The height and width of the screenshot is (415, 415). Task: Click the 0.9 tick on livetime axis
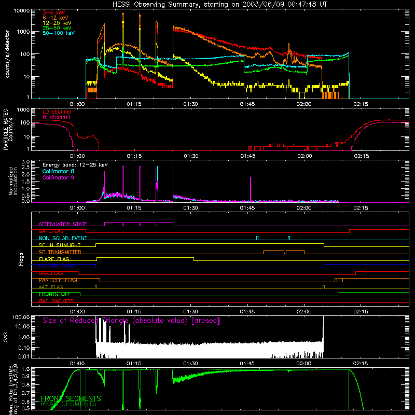pos(25,376)
